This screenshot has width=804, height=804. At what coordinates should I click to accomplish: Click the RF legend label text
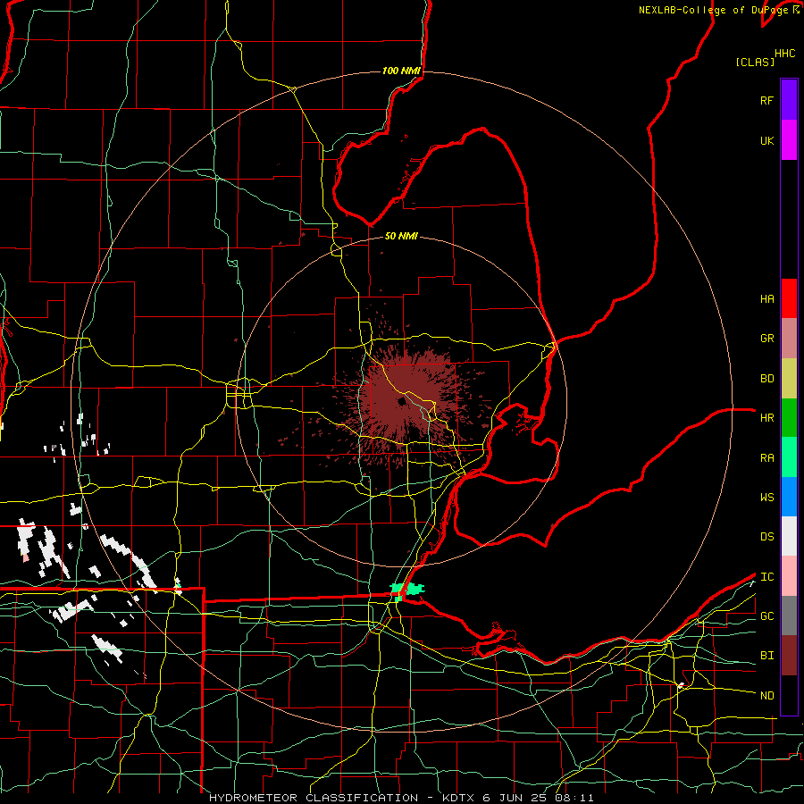767,100
